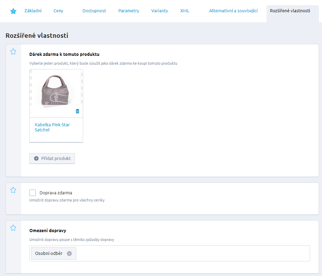Click the Dárek zdarma k tomuto produktu heading
322x276 pixels.
(x=64, y=54)
